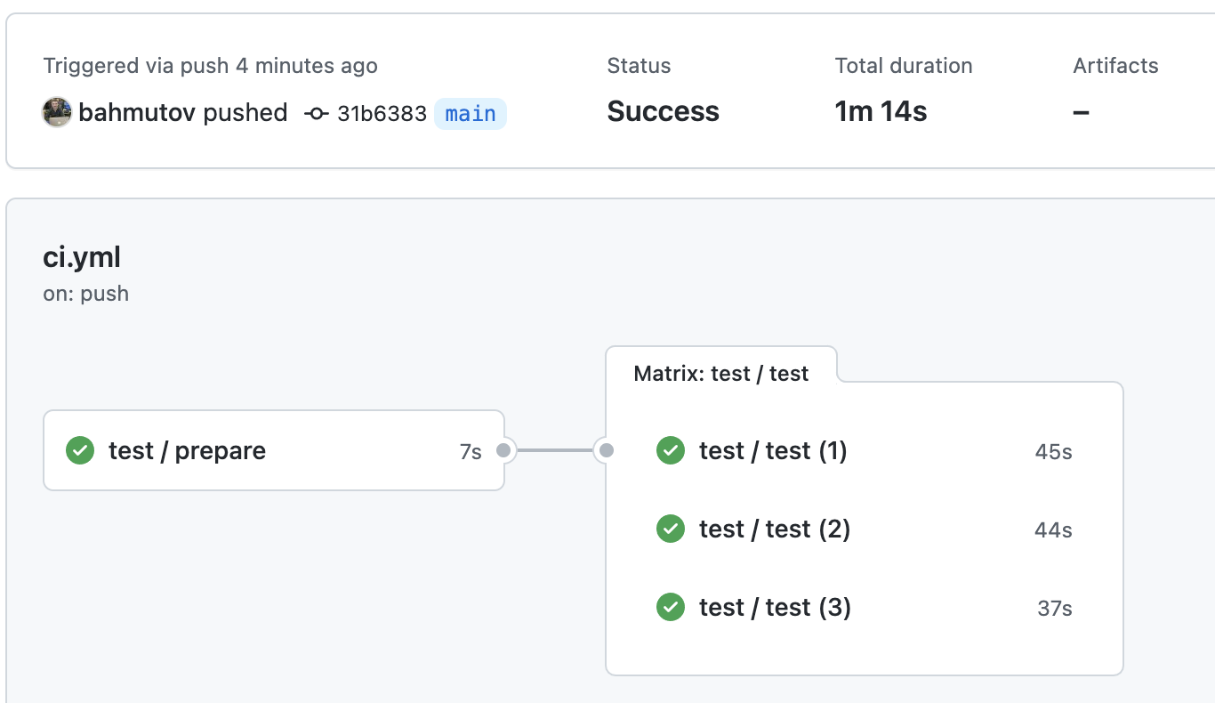
Task: Open the test / test (2) job
Action: pos(775,529)
